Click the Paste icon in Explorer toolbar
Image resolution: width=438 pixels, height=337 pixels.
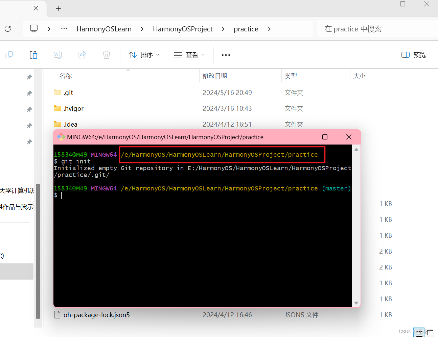click(x=33, y=55)
